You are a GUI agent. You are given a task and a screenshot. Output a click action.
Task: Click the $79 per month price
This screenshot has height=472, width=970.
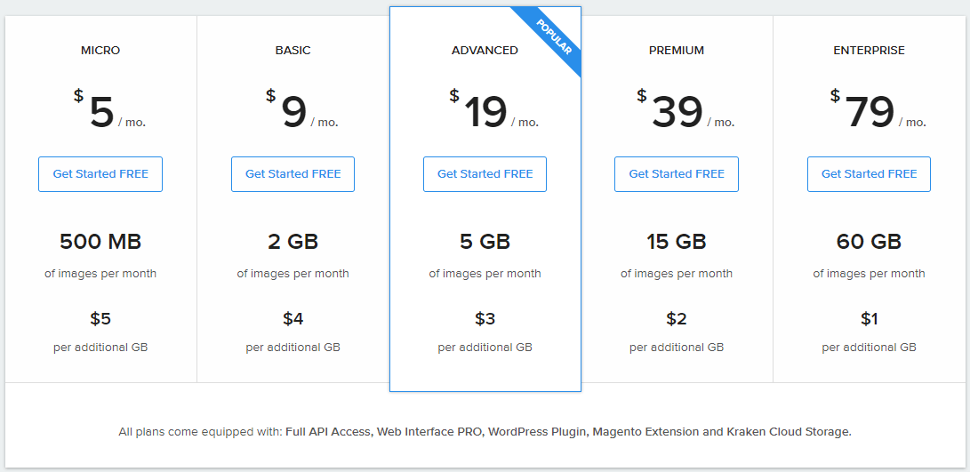tap(878, 110)
